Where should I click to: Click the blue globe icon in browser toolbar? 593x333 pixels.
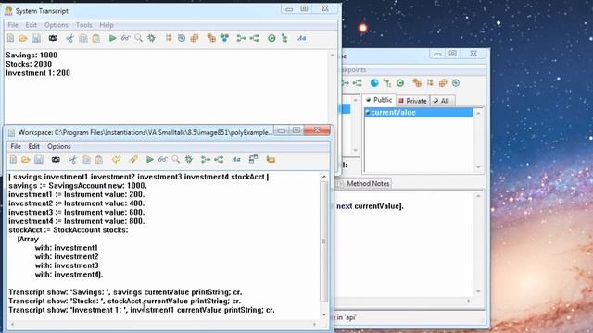click(x=374, y=83)
